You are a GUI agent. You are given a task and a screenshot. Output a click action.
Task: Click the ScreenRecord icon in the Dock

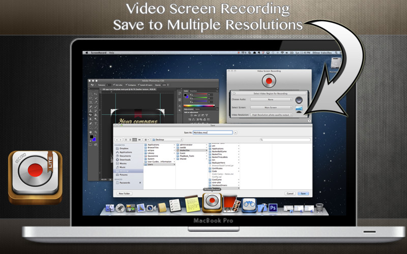point(212,202)
